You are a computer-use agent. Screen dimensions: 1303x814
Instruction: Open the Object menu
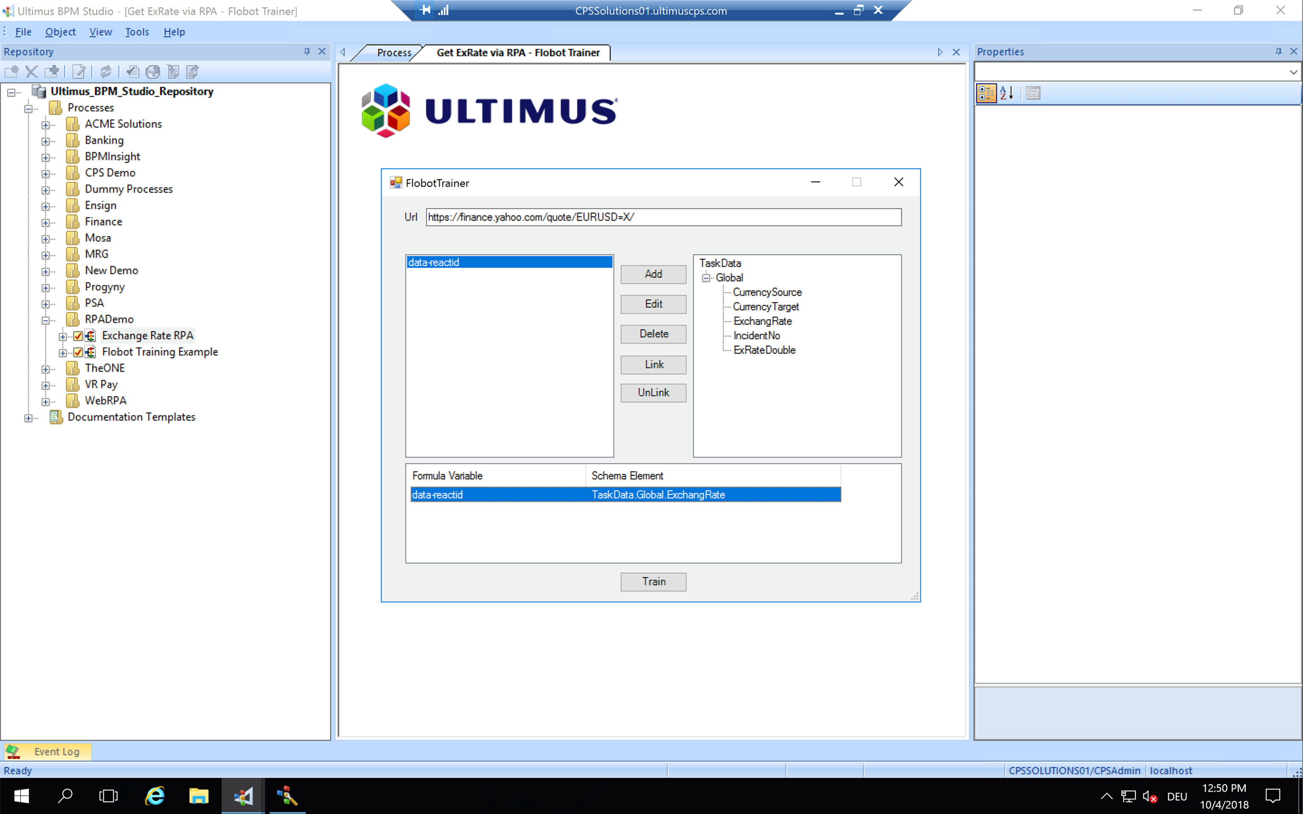60,32
